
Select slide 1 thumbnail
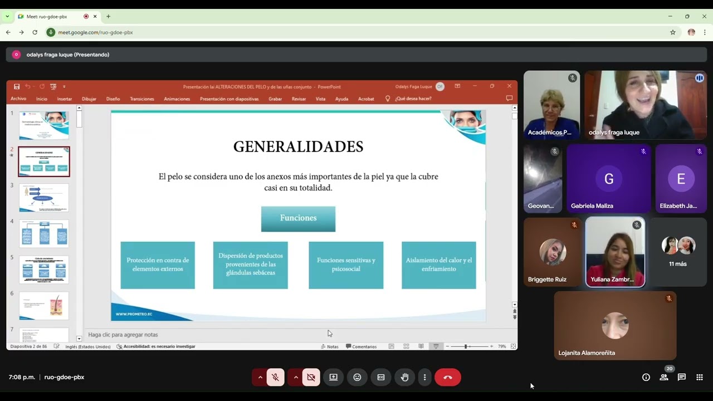(44, 125)
